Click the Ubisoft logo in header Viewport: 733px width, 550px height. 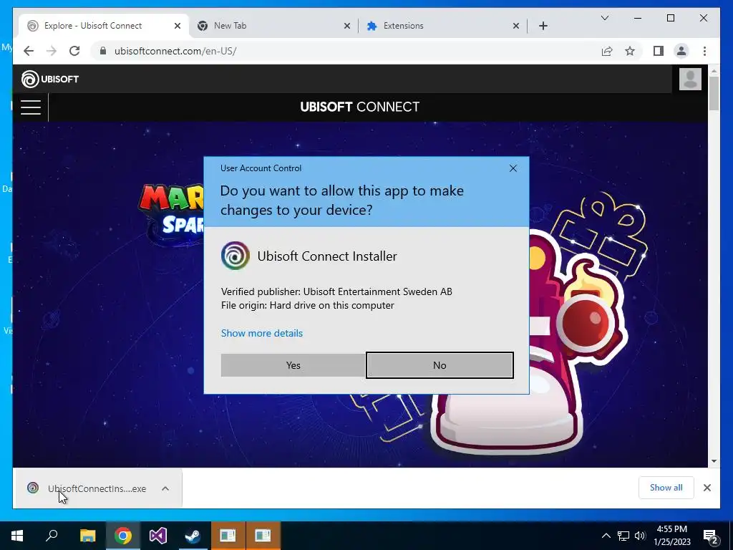50,79
